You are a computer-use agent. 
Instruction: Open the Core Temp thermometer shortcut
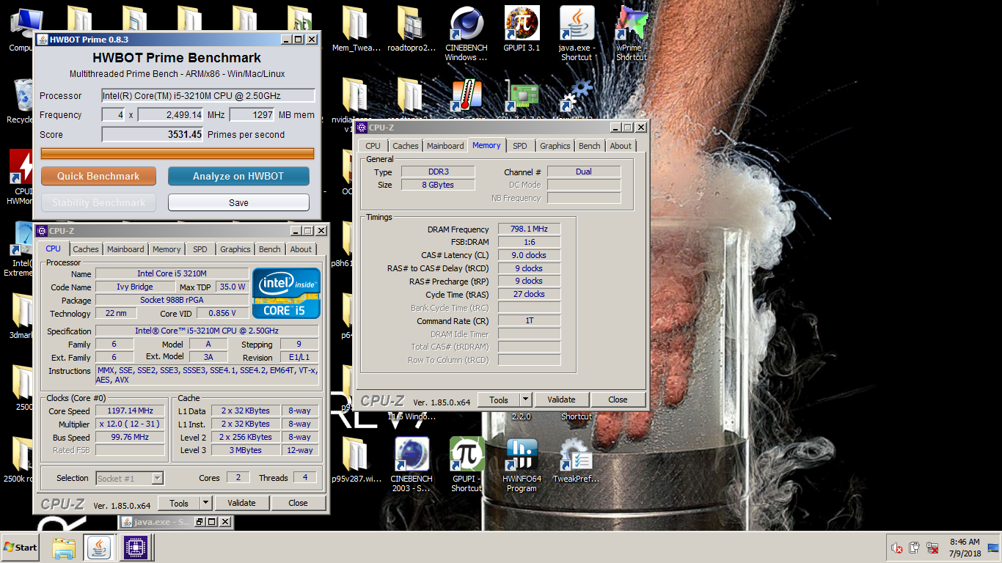pyautogui.click(x=467, y=97)
